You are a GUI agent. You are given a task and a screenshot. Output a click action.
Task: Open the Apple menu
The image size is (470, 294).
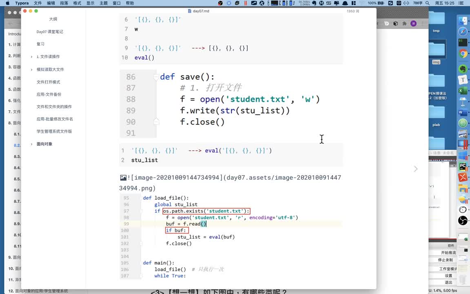pos(7,3)
